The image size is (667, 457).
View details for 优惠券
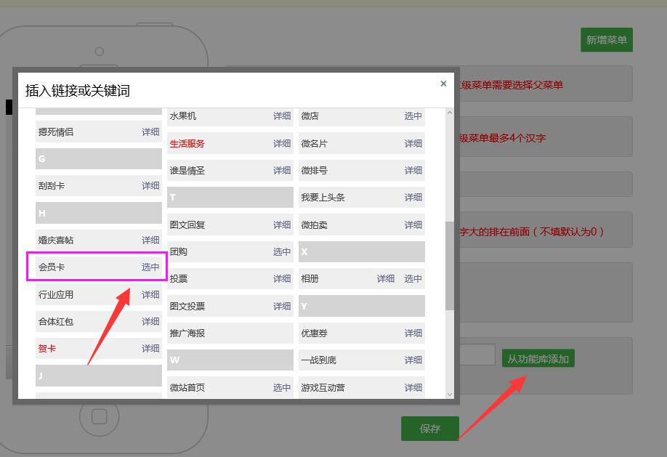413,333
